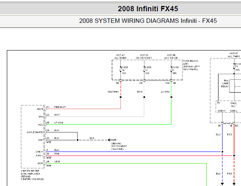The height and width of the screenshot is (186, 241).
Task: Click 'BLU' wire label at pin 1
Action: 56,150
